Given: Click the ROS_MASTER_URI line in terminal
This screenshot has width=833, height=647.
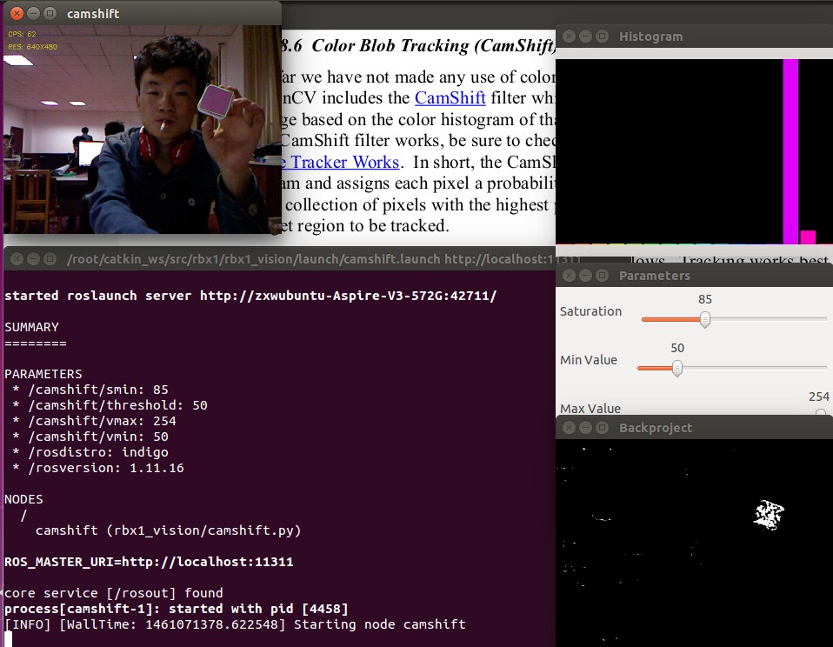Looking at the screenshot, I should click(x=149, y=562).
